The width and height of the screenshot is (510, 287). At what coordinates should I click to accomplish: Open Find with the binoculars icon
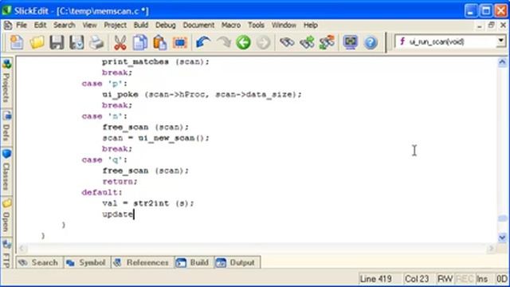287,42
